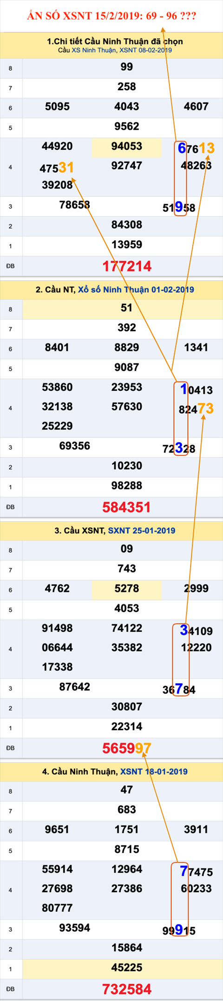Viewport: 223px width, 1001px height.
Task: Click the number 4607
Action: tap(196, 107)
